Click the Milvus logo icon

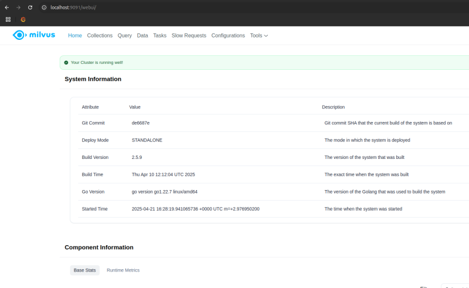[x=19, y=35]
